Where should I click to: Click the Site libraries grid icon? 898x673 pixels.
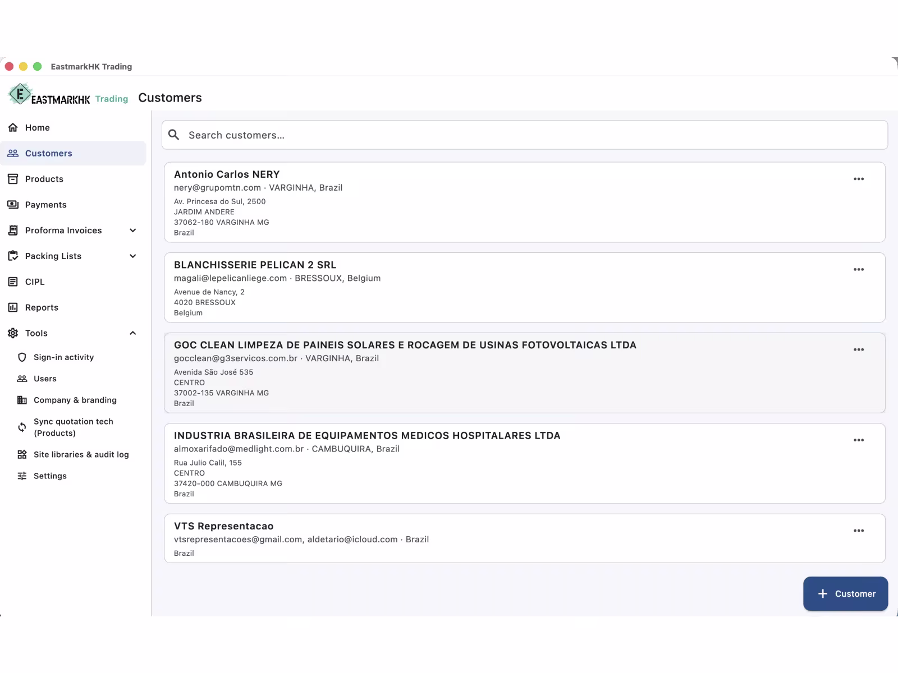point(22,454)
